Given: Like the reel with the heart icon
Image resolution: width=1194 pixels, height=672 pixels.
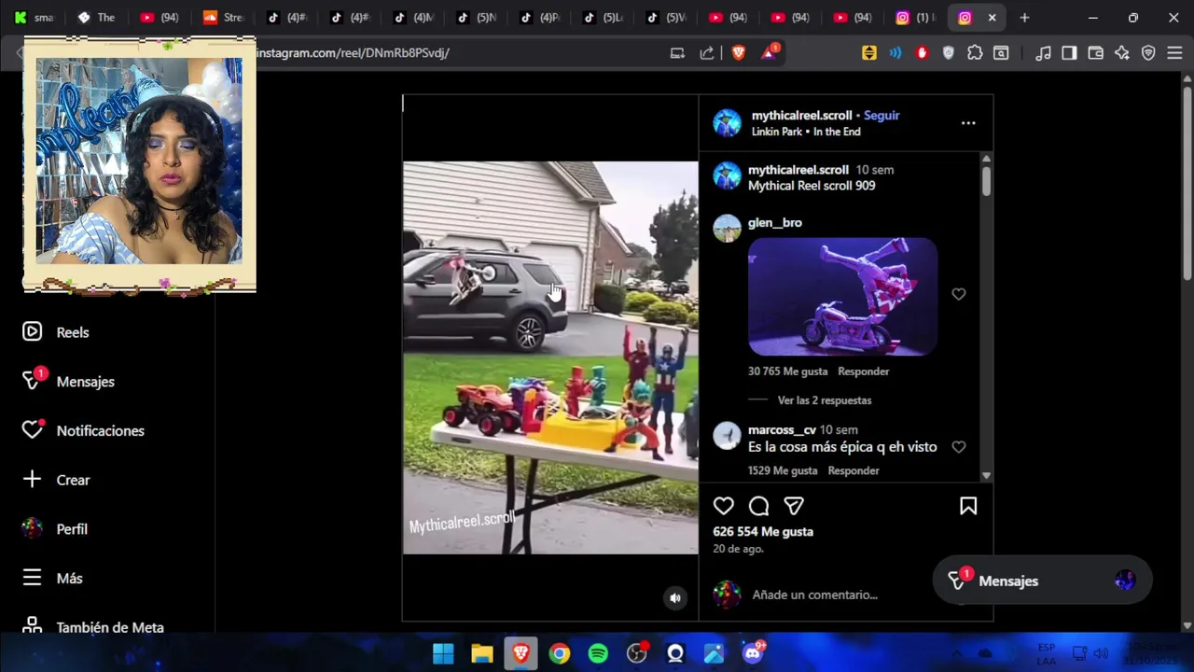Looking at the screenshot, I should tap(724, 506).
